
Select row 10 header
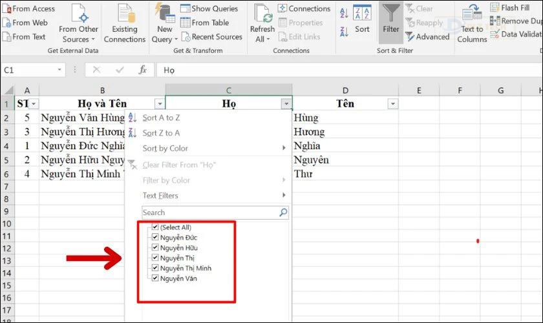coord(7,224)
